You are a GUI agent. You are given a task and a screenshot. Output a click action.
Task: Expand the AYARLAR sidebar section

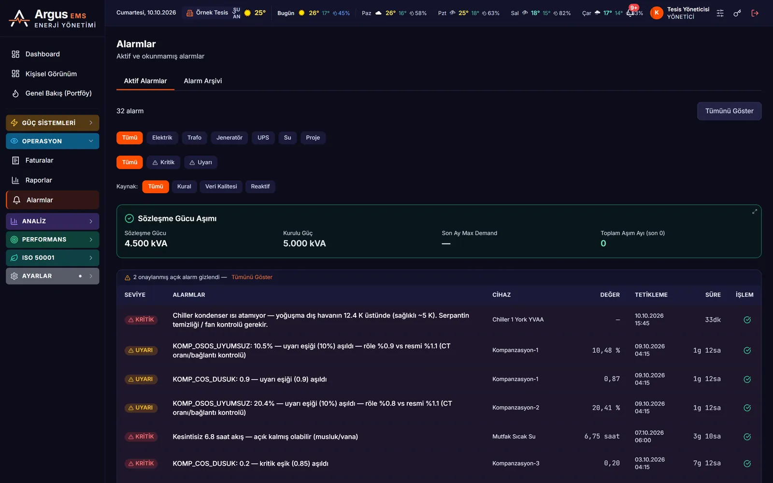click(52, 276)
